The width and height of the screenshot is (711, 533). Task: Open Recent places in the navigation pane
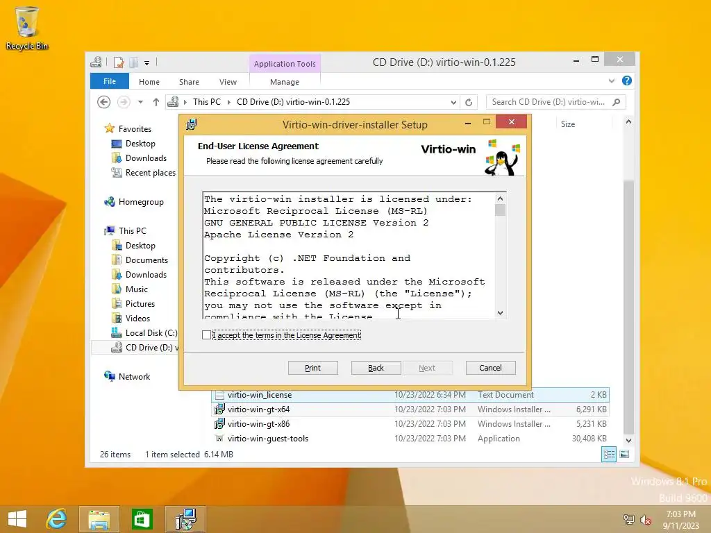pos(150,172)
